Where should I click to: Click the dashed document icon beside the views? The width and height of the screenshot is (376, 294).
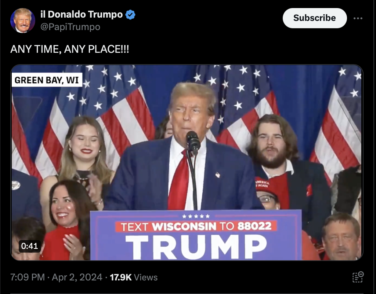pos(358,277)
